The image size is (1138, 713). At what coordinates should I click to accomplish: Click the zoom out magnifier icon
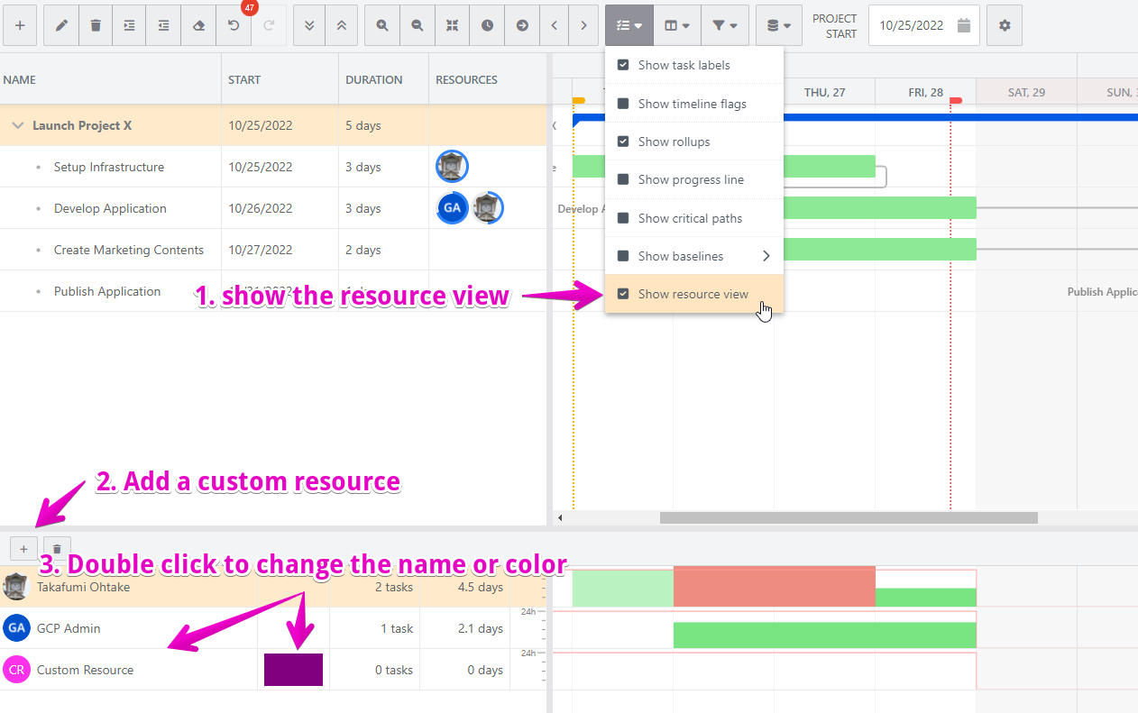click(x=418, y=25)
